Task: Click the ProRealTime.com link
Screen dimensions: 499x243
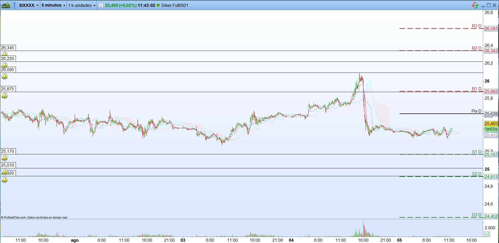Action: point(14,217)
